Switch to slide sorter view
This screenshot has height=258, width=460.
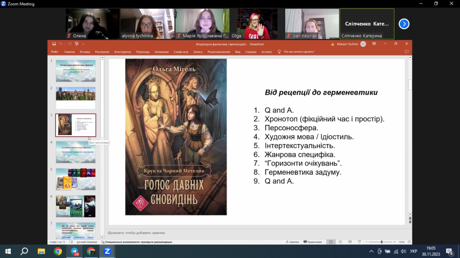click(341, 242)
